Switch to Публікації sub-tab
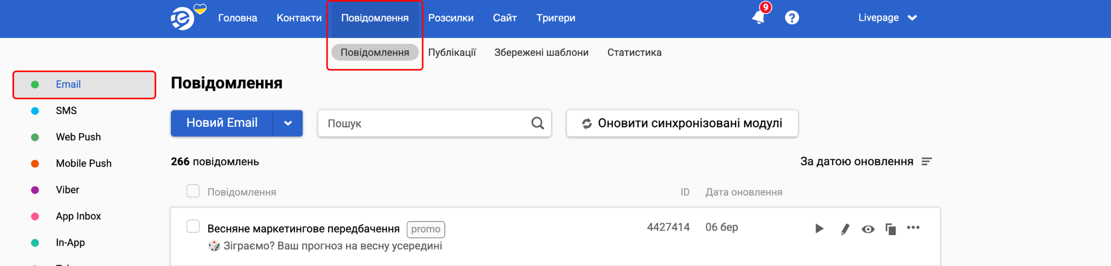Image resolution: width=1111 pixels, height=266 pixels. pyautogui.click(x=452, y=53)
